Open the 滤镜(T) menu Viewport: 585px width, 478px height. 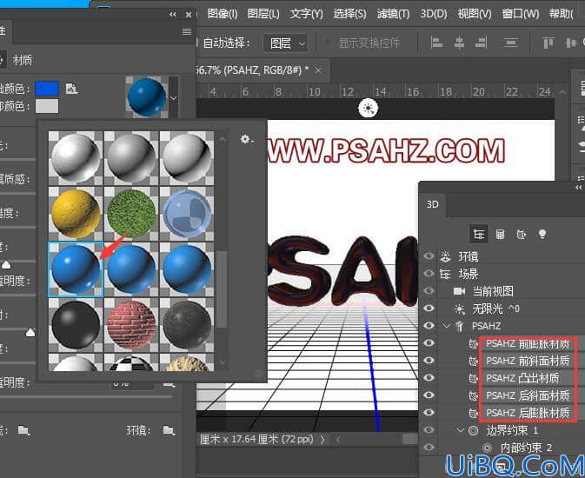(x=393, y=14)
